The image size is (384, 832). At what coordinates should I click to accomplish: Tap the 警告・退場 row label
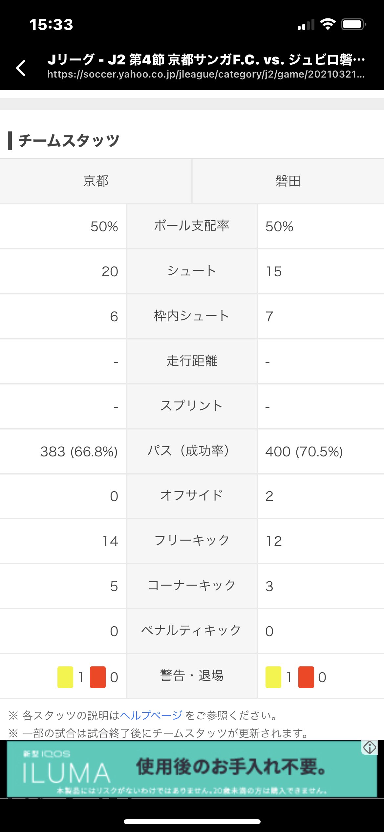192,676
